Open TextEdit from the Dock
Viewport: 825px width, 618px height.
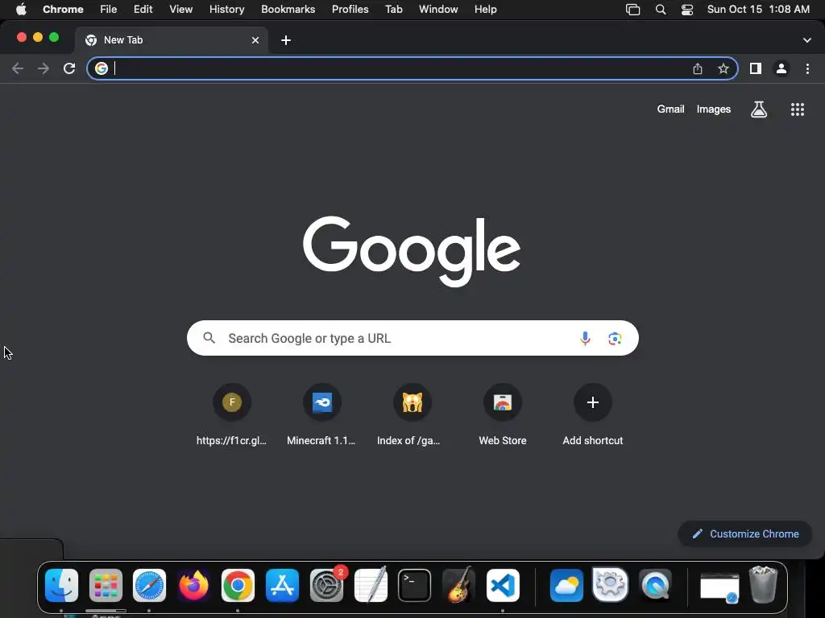371,585
